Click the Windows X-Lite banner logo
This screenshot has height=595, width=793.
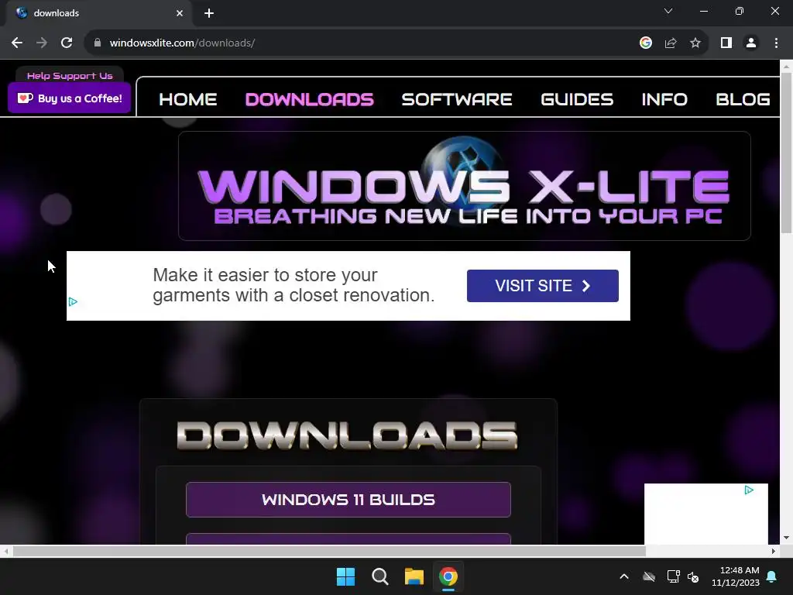pos(465,186)
